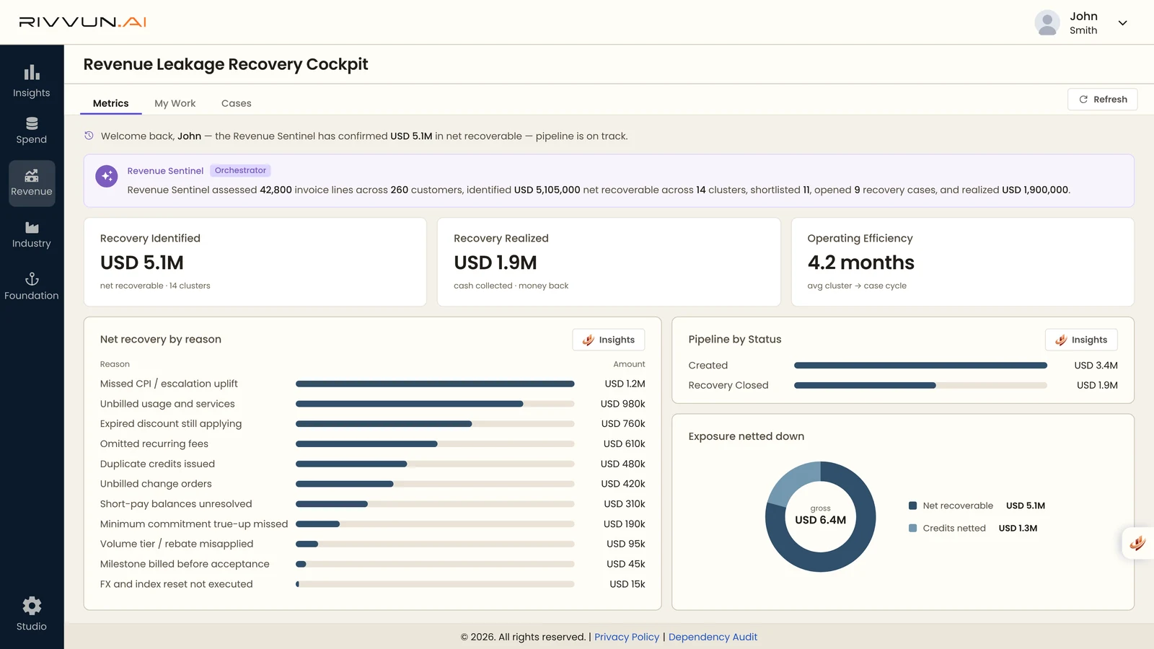Click the Revenue Sentinel name link
This screenshot has width=1154, height=649.
[165, 171]
